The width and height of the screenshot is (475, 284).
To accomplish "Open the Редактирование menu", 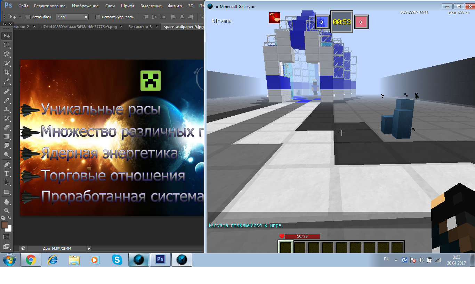I will click(x=50, y=6).
